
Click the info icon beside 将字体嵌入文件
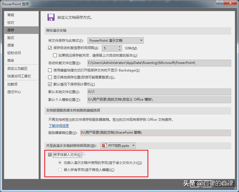click(84, 154)
